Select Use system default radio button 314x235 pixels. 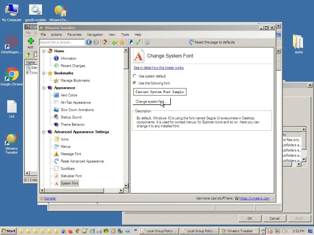point(135,76)
